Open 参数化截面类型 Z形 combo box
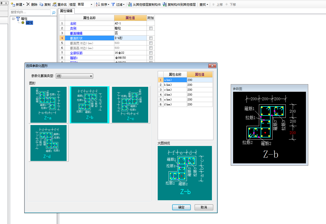Image resolution: width=326 pixels, height=224 pixels. click(74, 76)
